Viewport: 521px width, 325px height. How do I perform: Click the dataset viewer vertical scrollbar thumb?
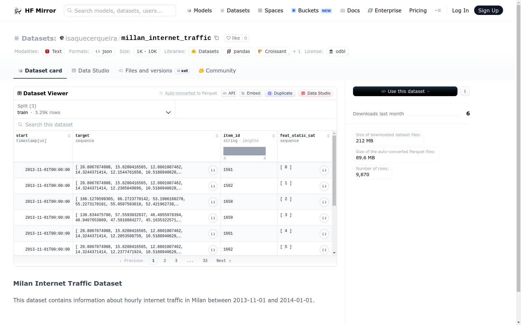(334, 171)
